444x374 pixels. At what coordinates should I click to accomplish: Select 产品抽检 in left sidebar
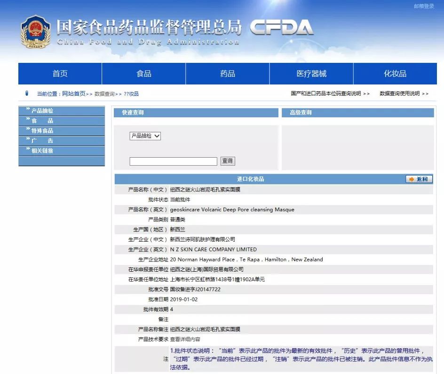point(62,111)
